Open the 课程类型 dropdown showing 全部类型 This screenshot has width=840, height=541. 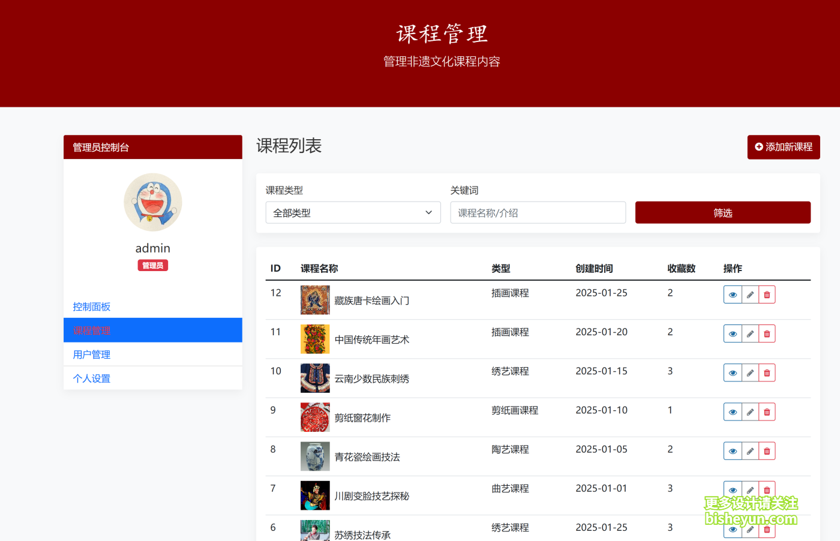(x=353, y=212)
